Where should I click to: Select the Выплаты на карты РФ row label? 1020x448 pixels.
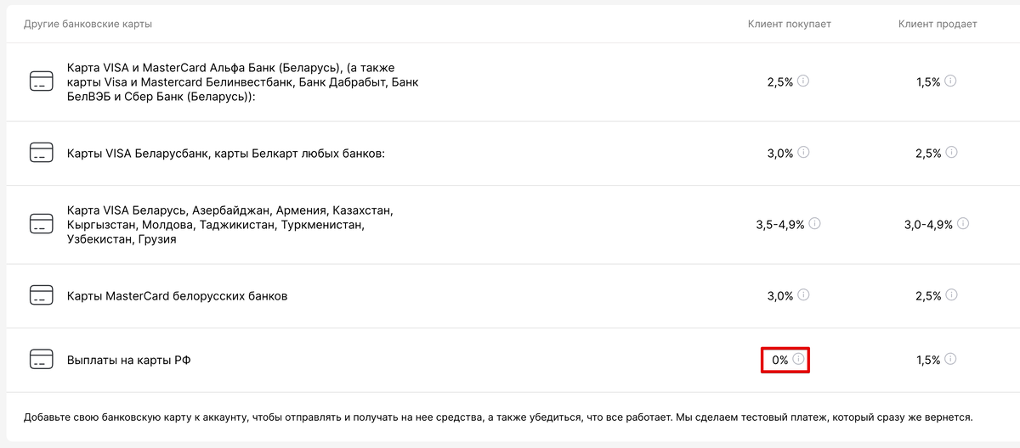coord(129,361)
